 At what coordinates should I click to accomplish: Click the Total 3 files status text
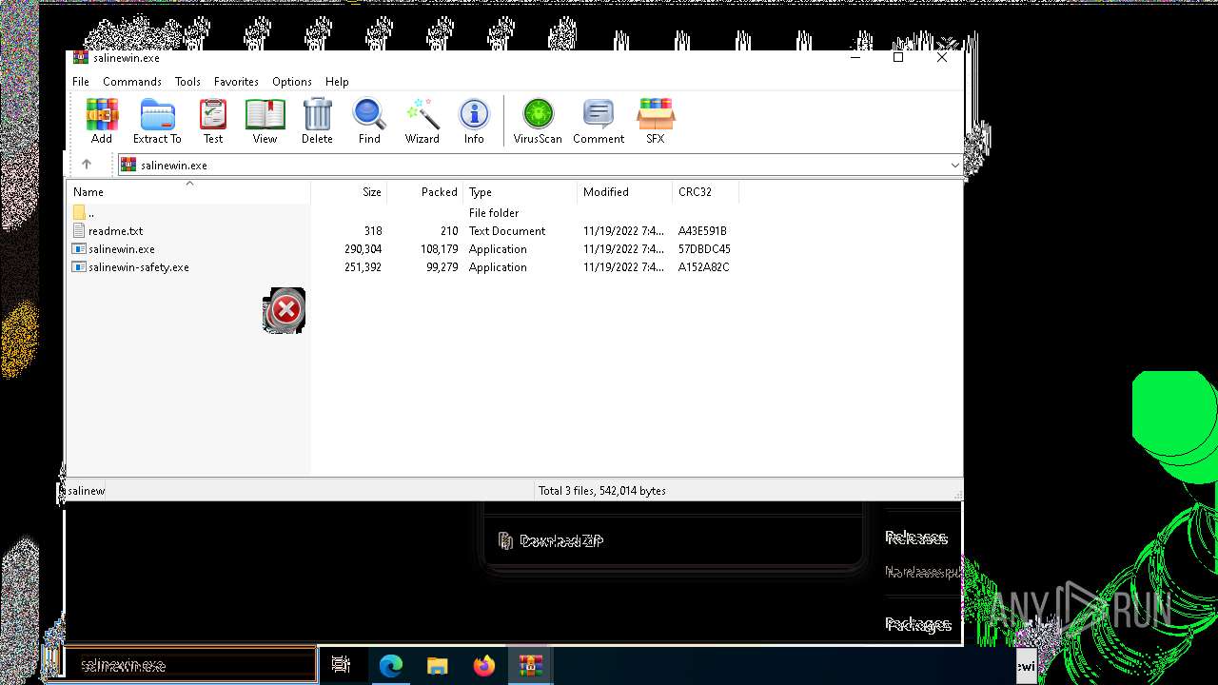(602, 491)
